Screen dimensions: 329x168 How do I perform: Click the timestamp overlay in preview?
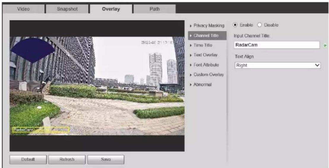(157, 42)
